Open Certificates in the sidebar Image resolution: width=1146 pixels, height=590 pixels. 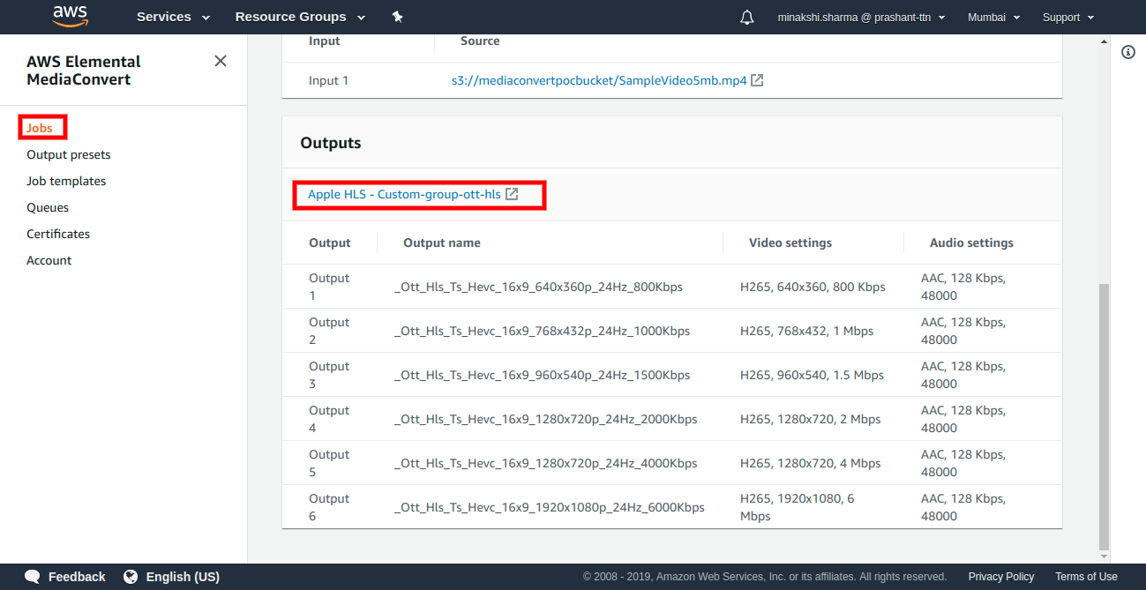click(x=58, y=234)
